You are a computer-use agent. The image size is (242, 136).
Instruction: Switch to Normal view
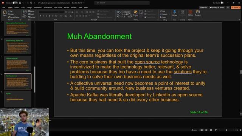pos(202,130)
